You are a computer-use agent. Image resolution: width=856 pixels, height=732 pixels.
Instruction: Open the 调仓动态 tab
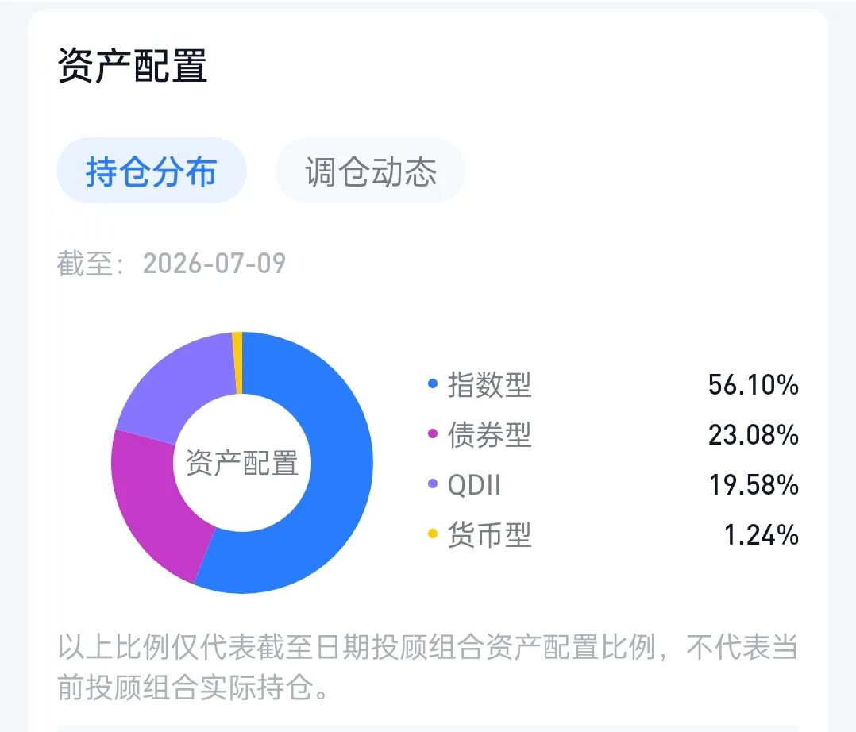pyautogui.click(x=371, y=171)
